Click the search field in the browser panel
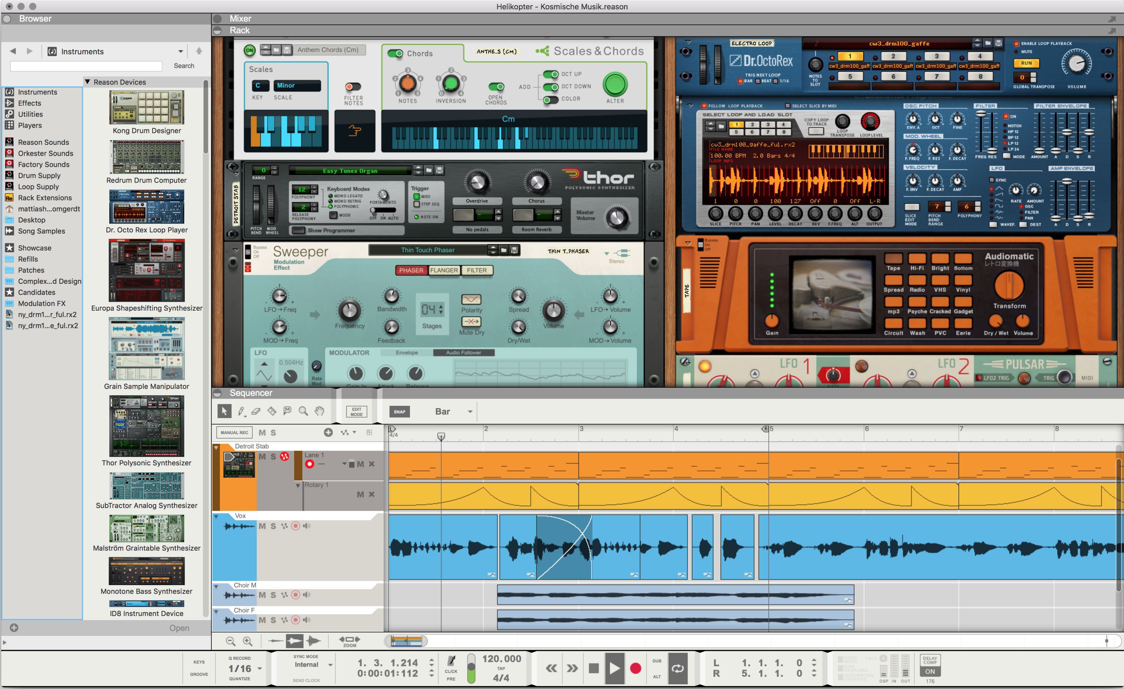The width and height of the screenshot is (1124, 689). coord(85,66)
